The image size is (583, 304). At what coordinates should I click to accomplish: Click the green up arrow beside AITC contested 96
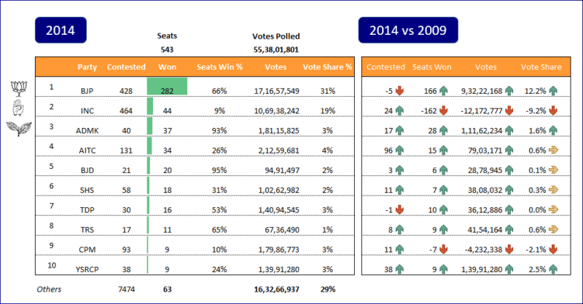(399, 151)
